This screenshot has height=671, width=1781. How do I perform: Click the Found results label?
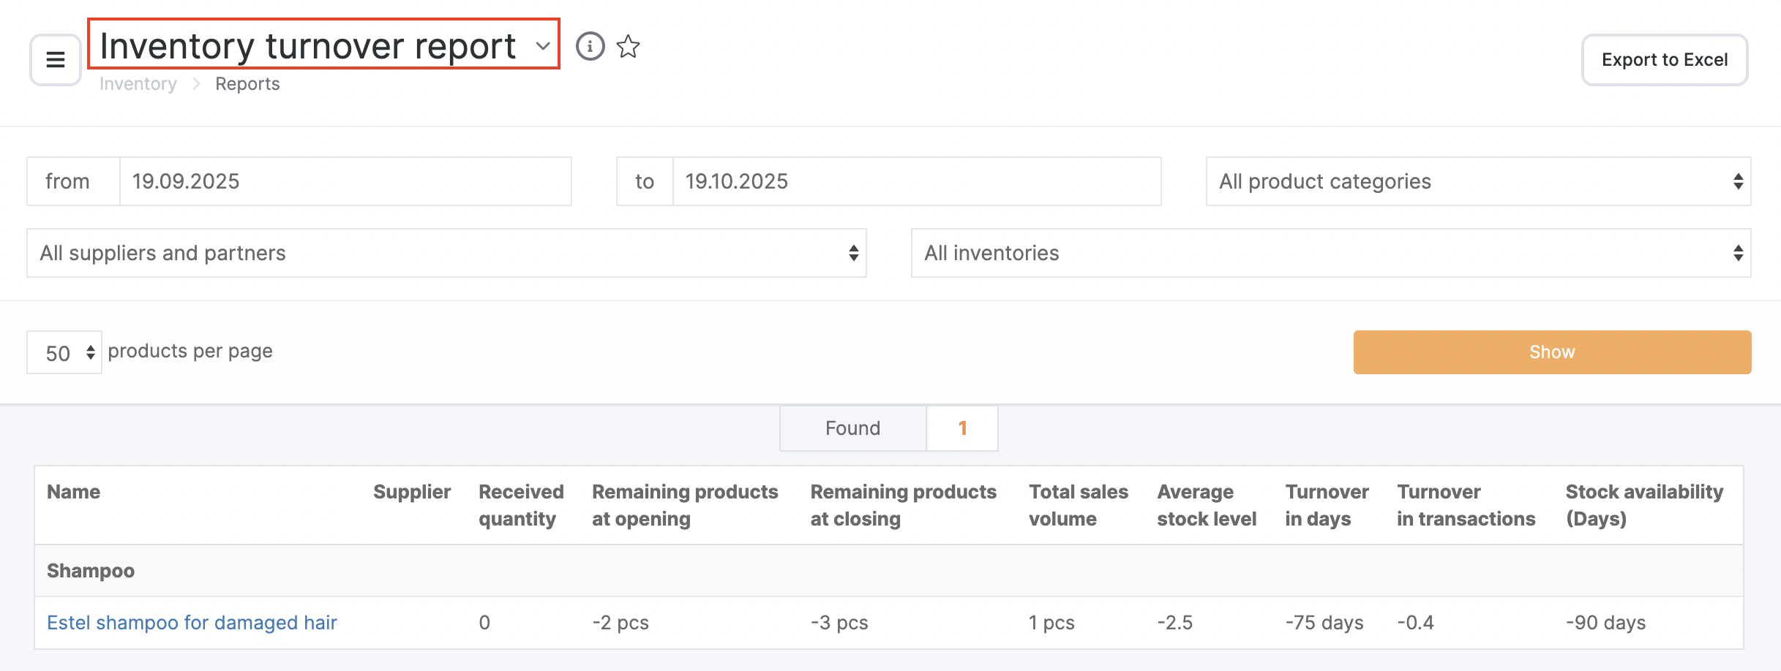coord(852,428)
